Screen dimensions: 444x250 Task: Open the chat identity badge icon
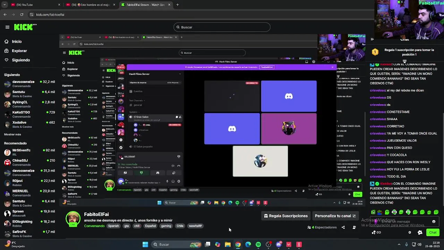point(420,233)
